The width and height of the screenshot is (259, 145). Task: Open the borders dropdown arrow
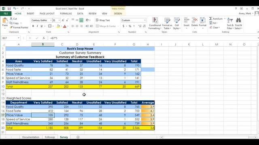tap(53, 26)
